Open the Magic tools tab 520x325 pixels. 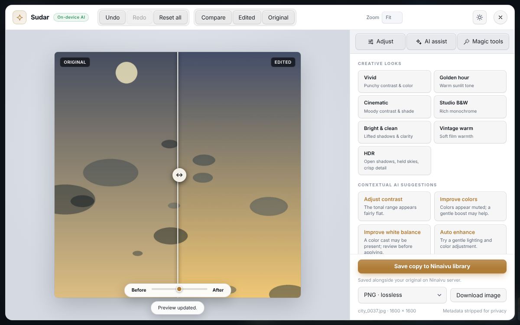pos(483,42)
